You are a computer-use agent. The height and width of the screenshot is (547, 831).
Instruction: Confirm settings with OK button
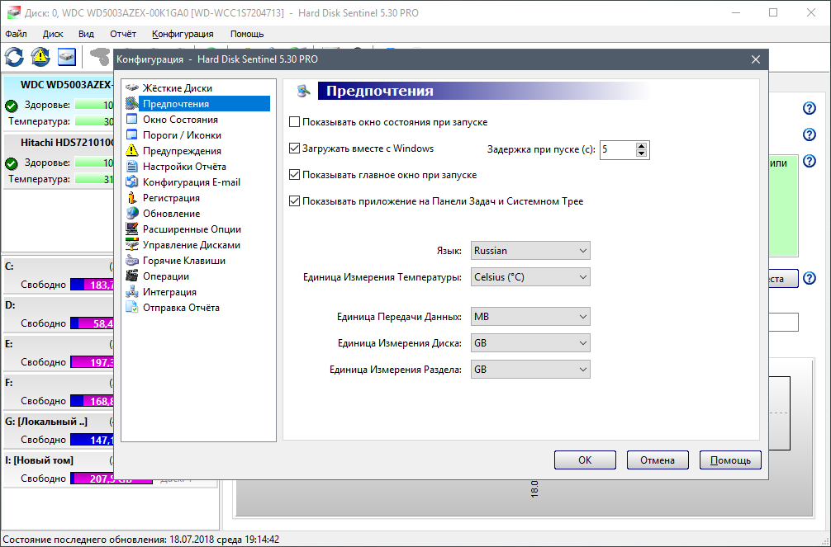[x=585, y=460]
